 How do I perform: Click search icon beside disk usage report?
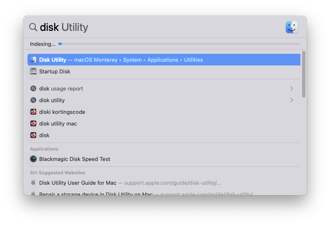(x=33, y=88)
